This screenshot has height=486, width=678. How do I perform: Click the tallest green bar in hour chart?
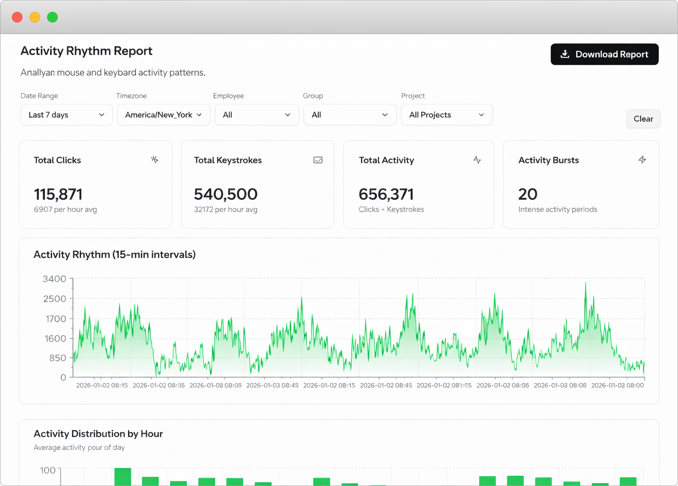pyautogui.click(x=123, y=477)
